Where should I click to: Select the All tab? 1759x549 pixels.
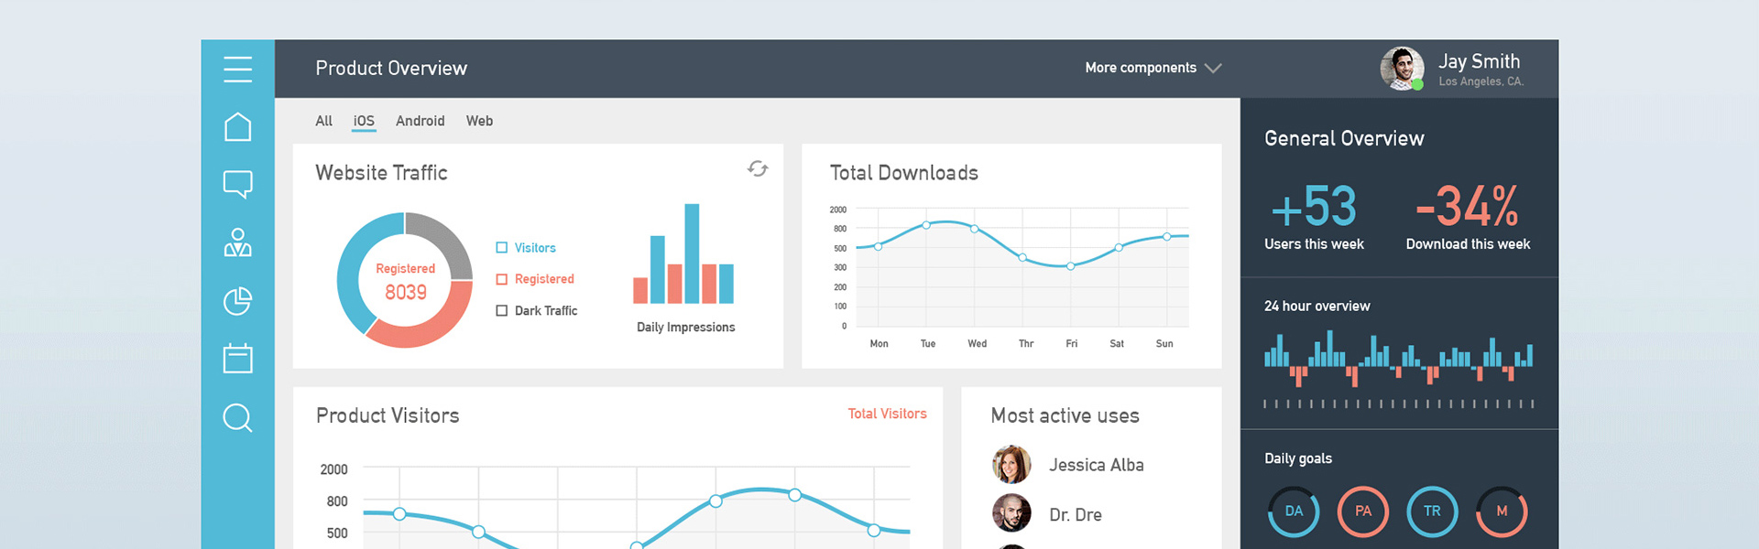pyautogui.click(x=323, y=121)
